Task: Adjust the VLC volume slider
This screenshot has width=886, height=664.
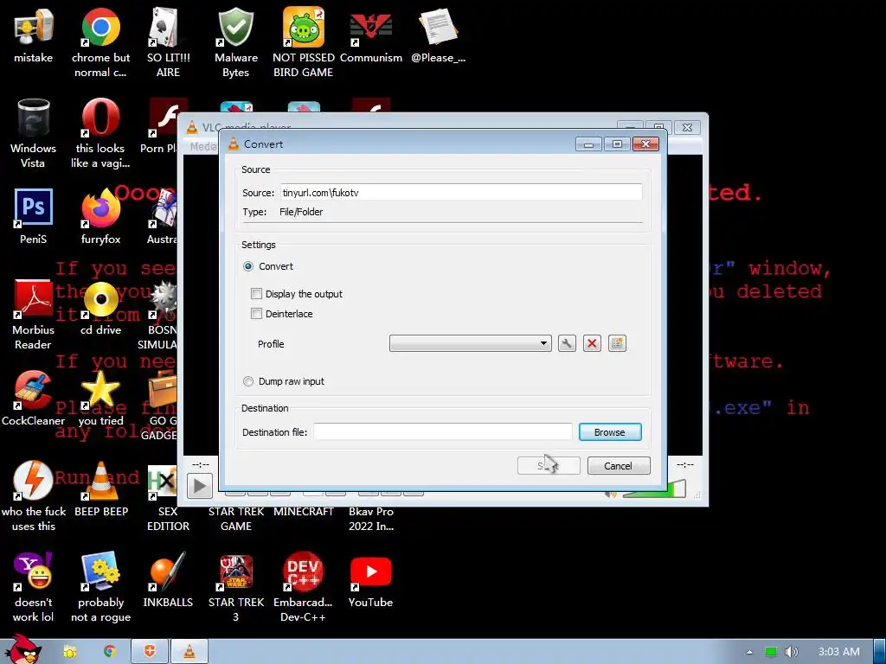Action: coord(654,489)
